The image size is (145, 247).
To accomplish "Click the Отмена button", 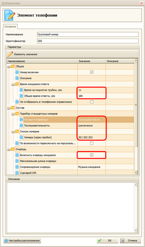I will [x=130, y=241].
